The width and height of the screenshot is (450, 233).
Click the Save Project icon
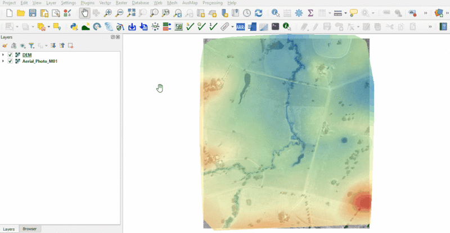pyautogui.click(x=32, y=12)
